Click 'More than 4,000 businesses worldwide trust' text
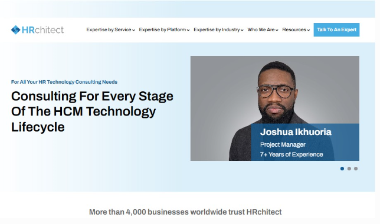This screenshot has width=380, height=224. (167, 212)
